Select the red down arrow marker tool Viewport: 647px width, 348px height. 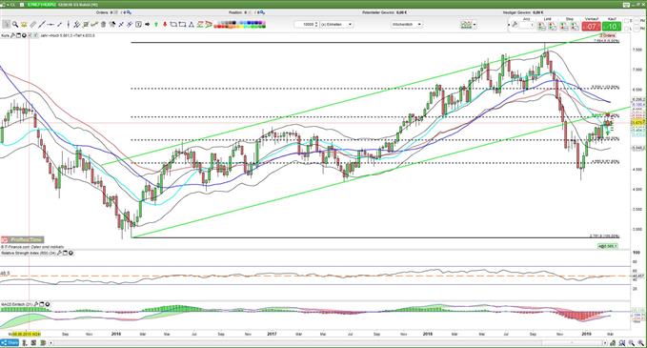(165, 25)
